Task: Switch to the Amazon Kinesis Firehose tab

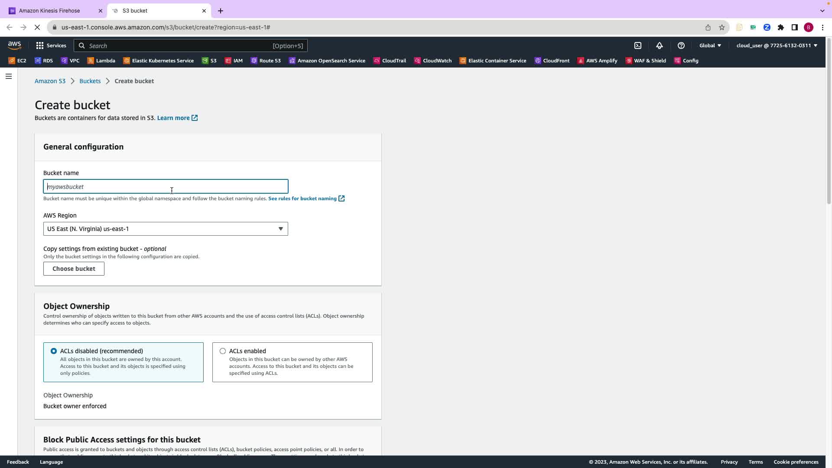Action: [49, 11]
